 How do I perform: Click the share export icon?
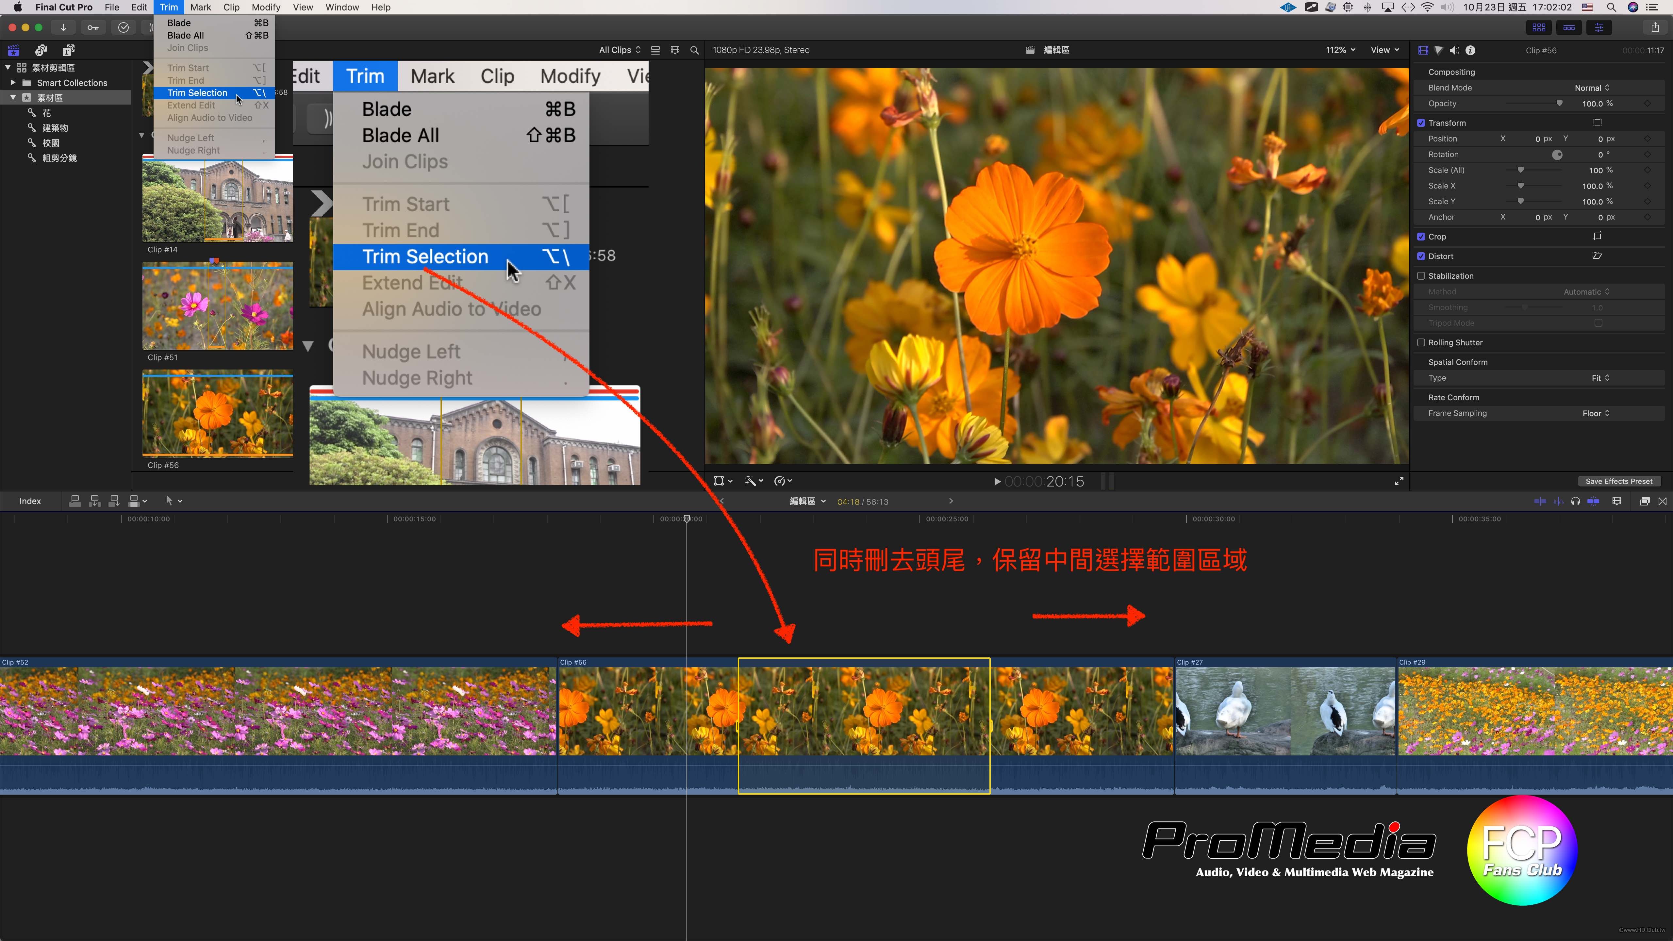[1655, 27]
